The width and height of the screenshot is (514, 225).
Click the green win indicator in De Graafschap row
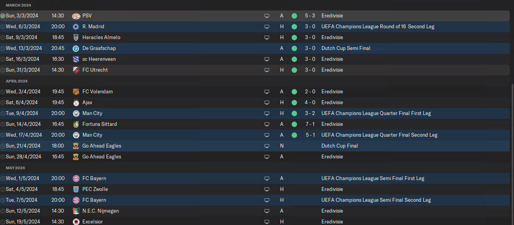pyautogui.click(x=294, y=48)
